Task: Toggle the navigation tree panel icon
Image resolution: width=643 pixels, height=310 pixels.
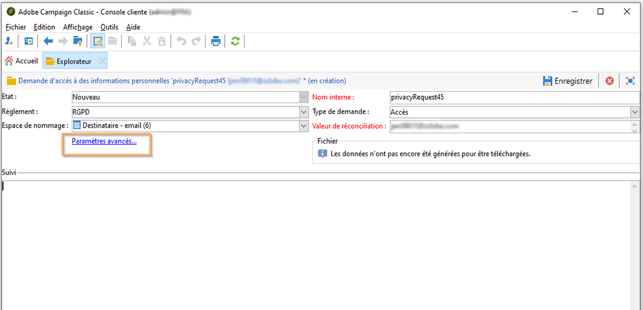Action: (x=28, y=41)
